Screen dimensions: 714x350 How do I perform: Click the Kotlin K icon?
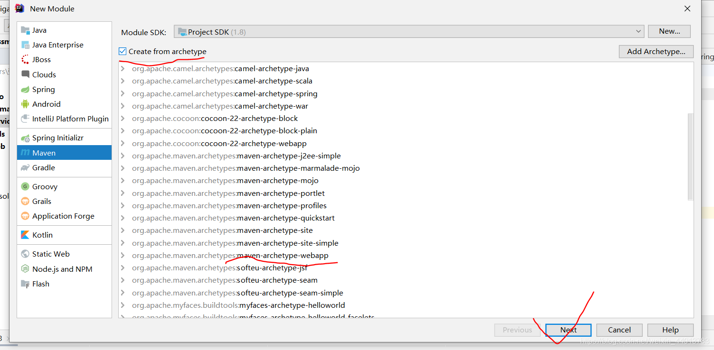coord(25,235)
